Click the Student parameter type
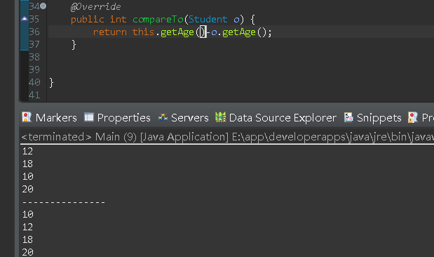The image size is (434, 257). click(x=208, y=19)
